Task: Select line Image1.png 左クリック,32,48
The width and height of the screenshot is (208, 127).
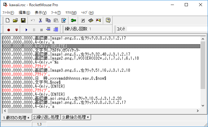Action: [x=101, y=54]
